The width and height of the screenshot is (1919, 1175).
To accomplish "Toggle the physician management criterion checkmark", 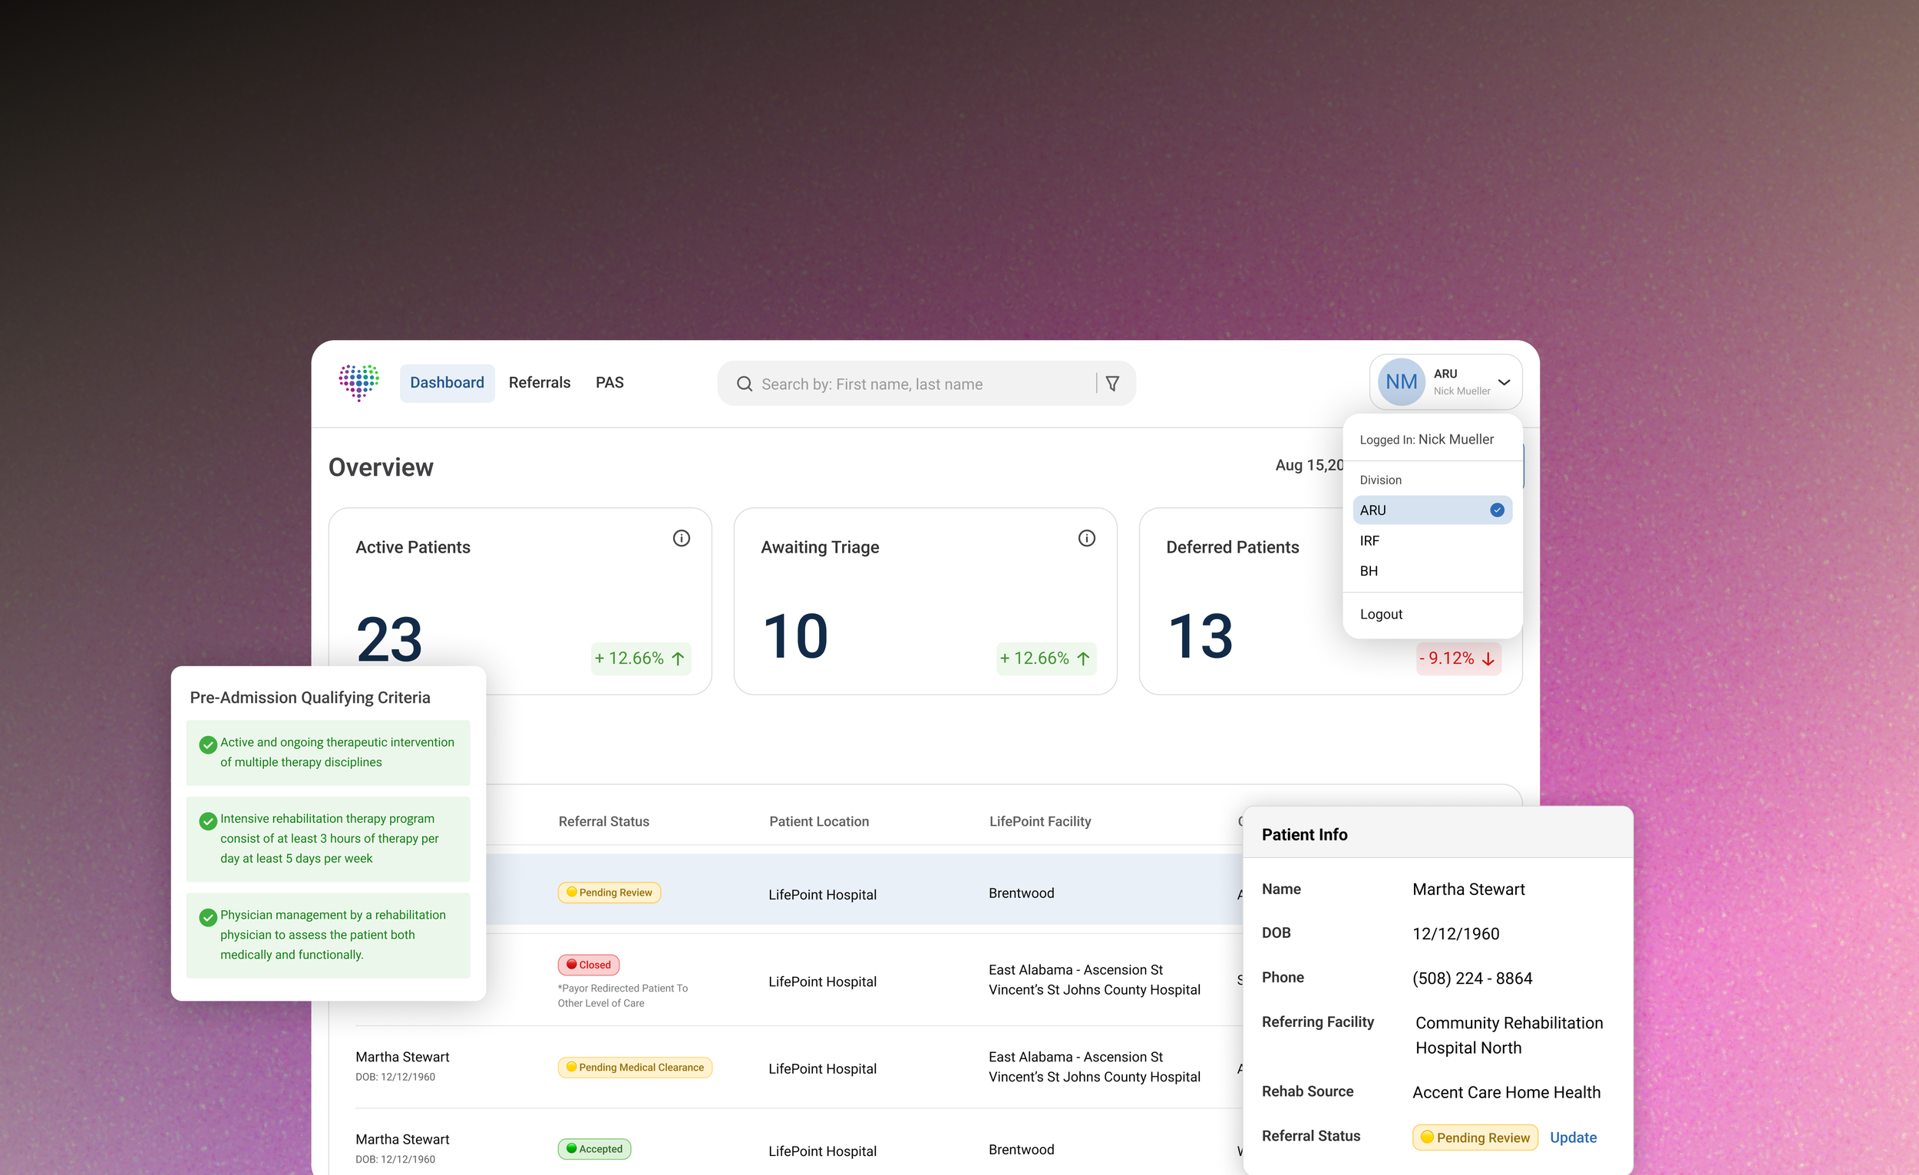I will 208,917.
